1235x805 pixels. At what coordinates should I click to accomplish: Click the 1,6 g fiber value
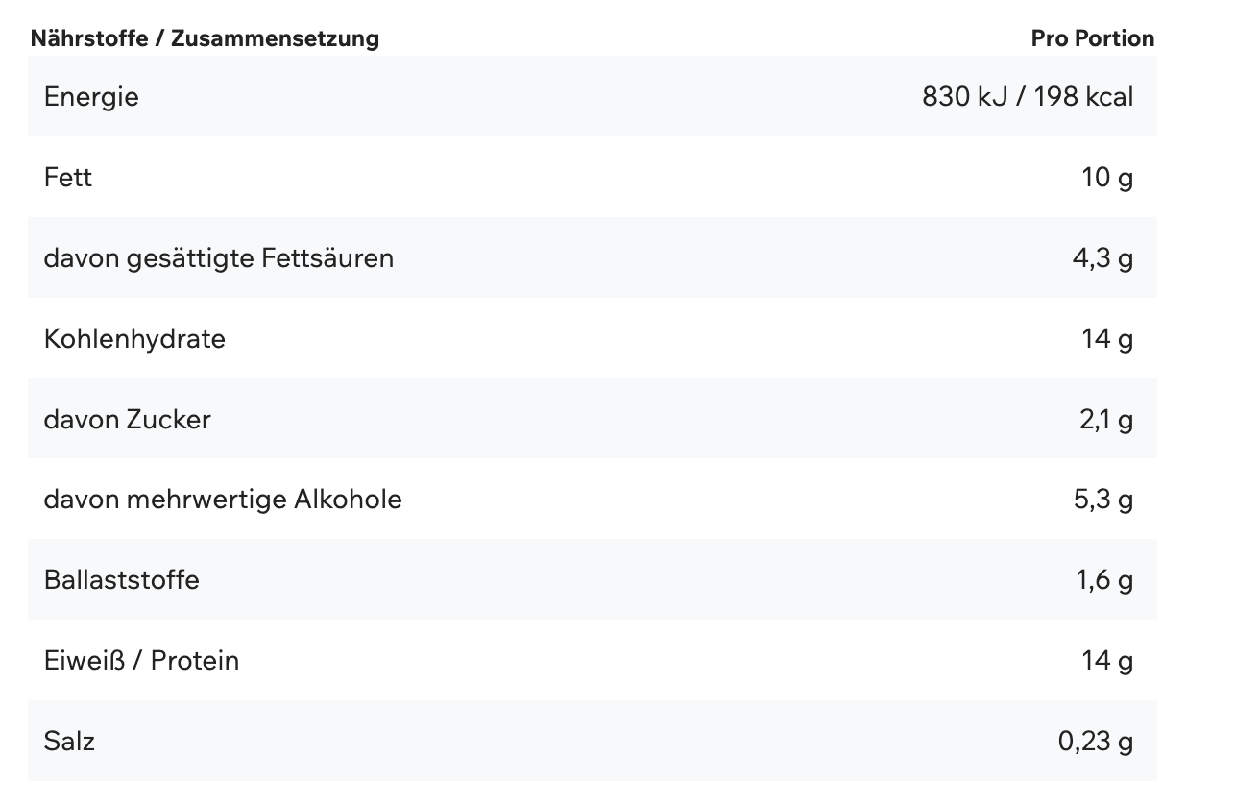click(x=1104, y=580)
